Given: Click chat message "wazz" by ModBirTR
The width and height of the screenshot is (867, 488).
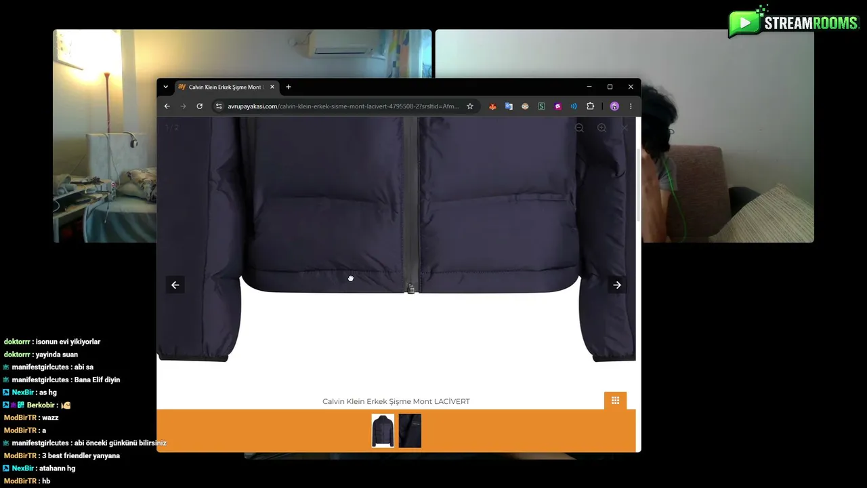Looking at the screenshot, I should 50,418.
